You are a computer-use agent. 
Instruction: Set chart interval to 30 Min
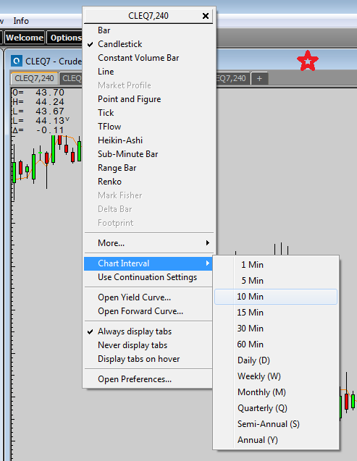(x=276, y=329)
